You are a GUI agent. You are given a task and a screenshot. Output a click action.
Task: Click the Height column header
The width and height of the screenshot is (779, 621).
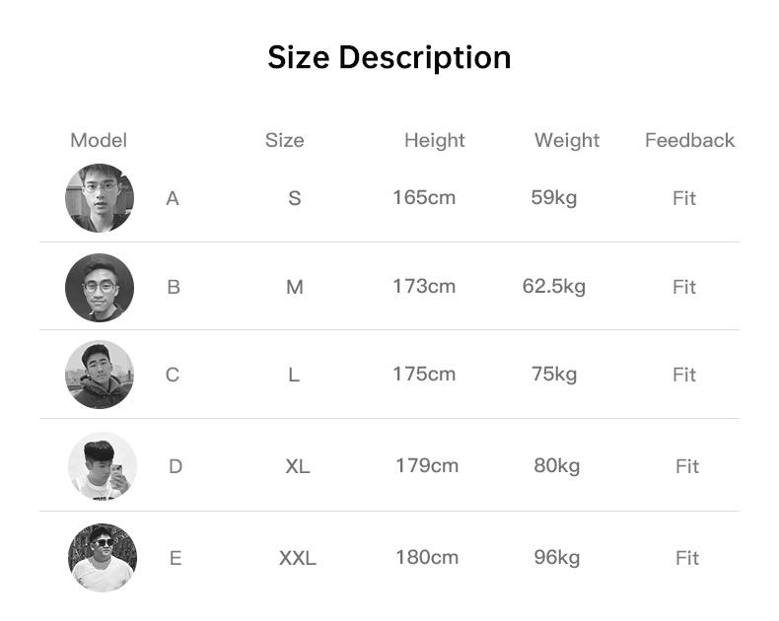tap(435, 140)
